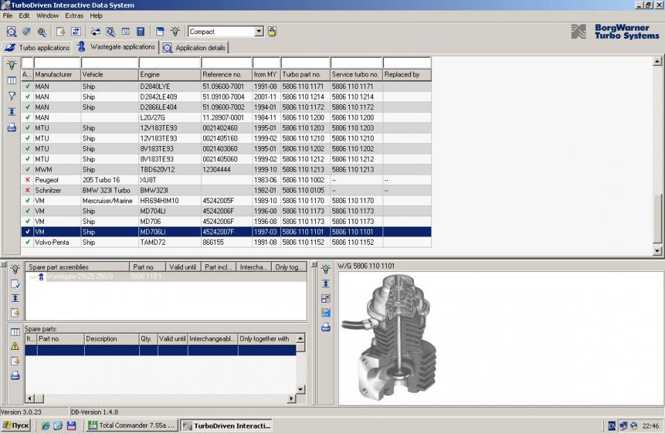Select the VM Mercruiser/Marine row
Image resolution: width=665 pixels, height=434 pixels.
point(227,201)
